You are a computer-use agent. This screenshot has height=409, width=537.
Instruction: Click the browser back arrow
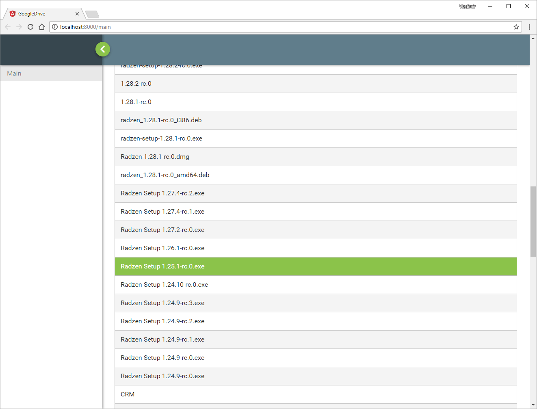8,27
